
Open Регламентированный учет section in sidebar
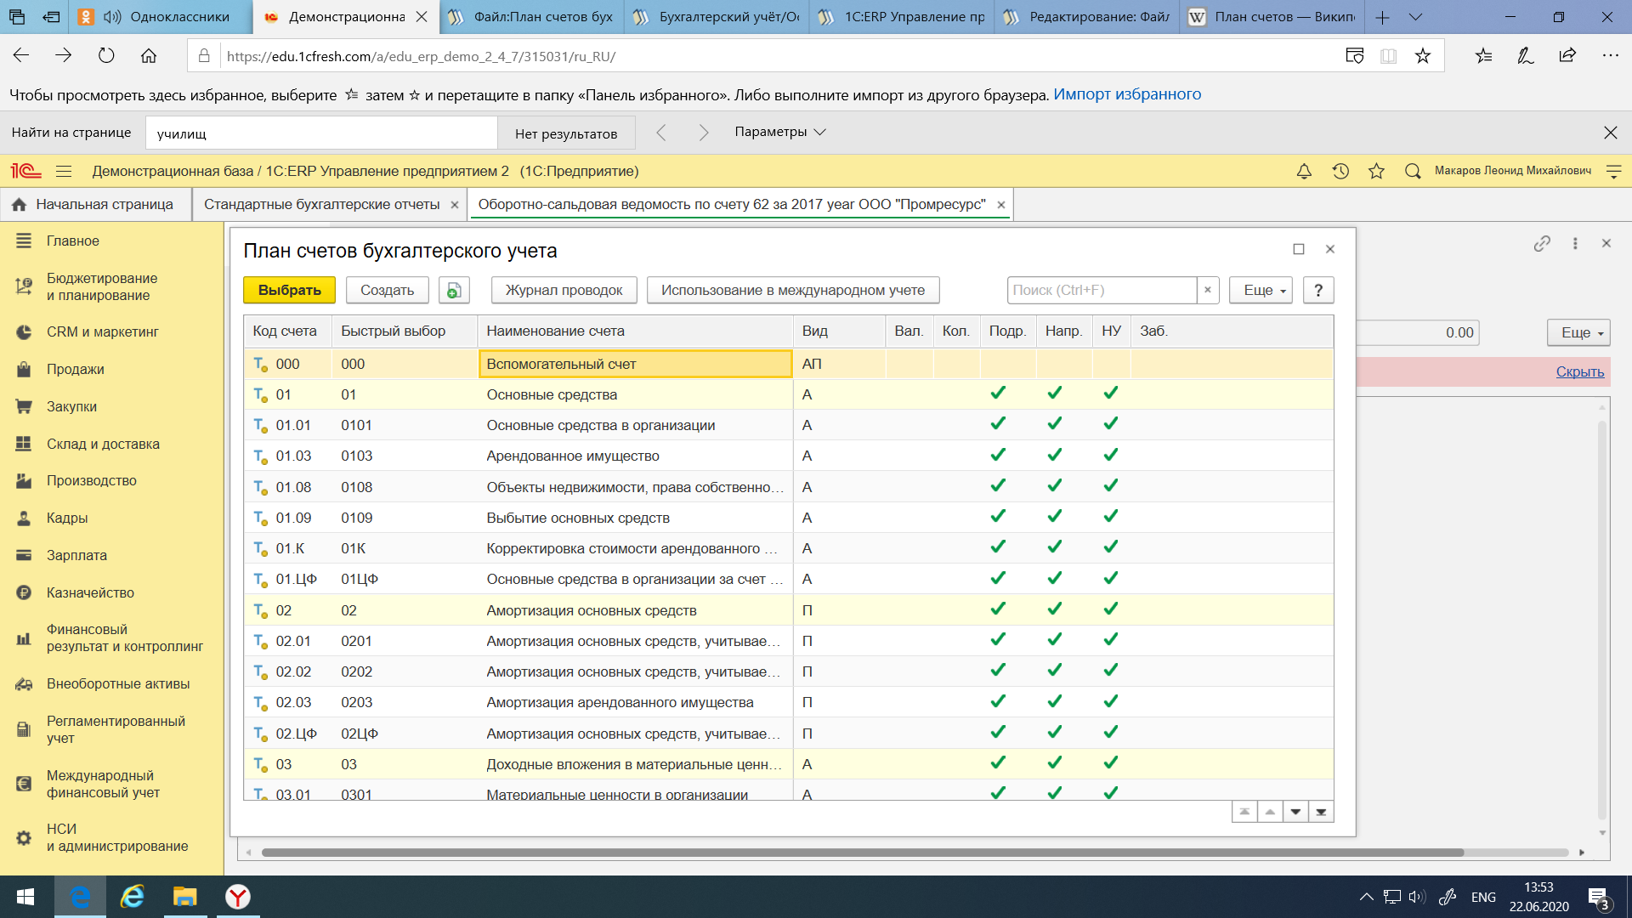point(116,729)
